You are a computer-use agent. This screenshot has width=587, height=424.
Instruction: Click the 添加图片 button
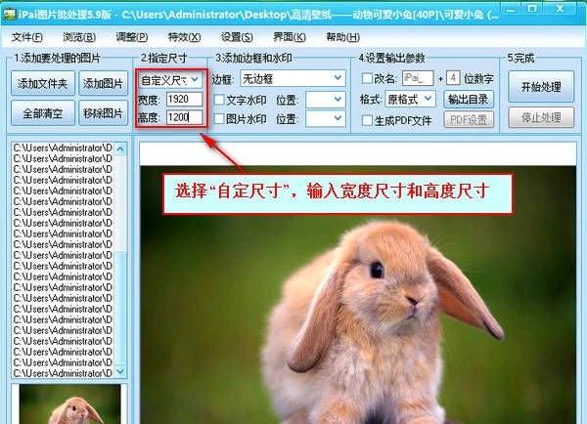coord(101,84)
